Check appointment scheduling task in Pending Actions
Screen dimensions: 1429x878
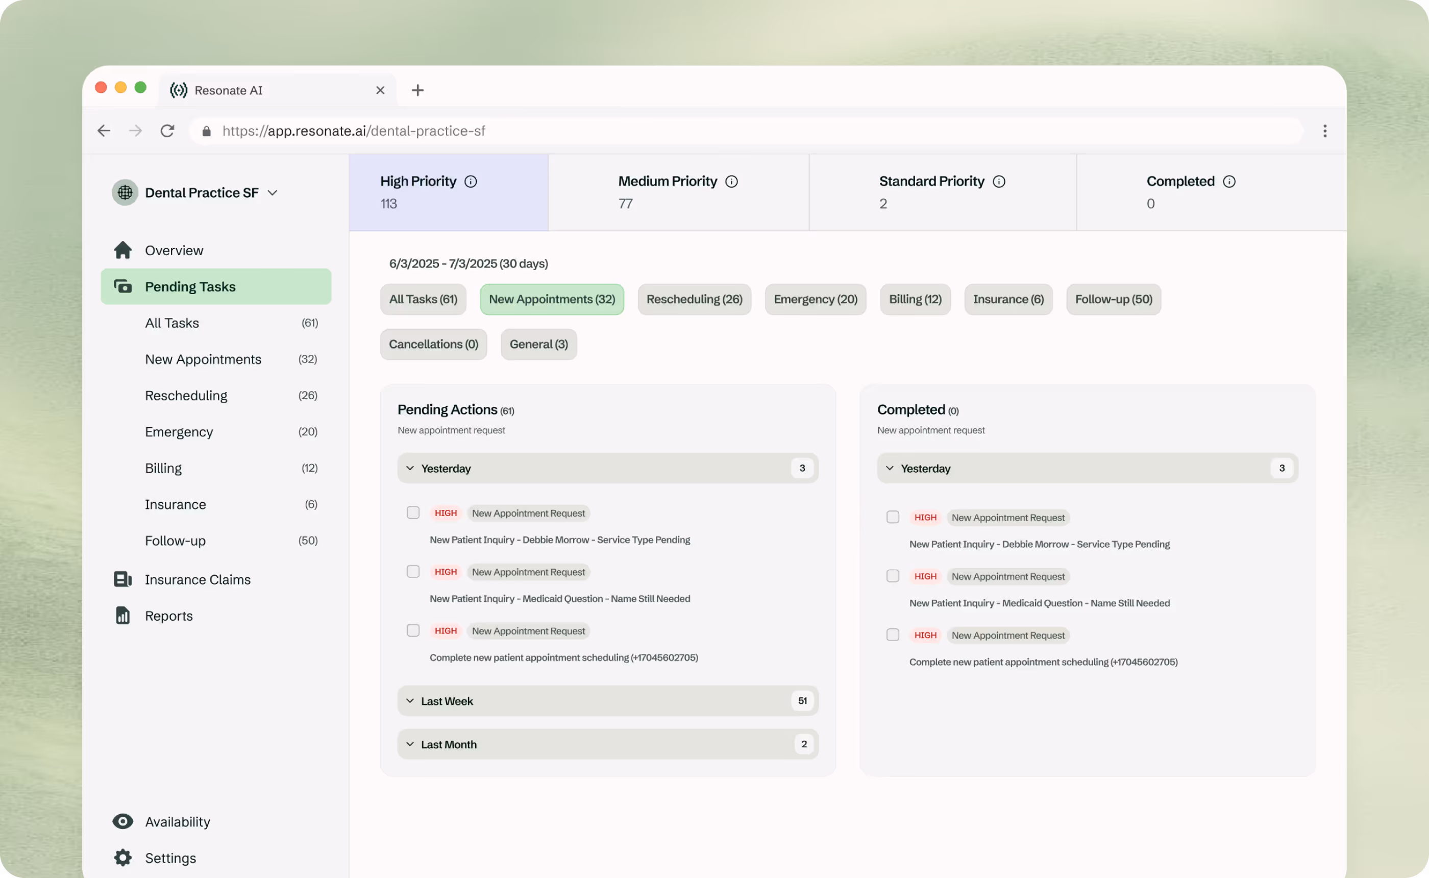(413, 630)
